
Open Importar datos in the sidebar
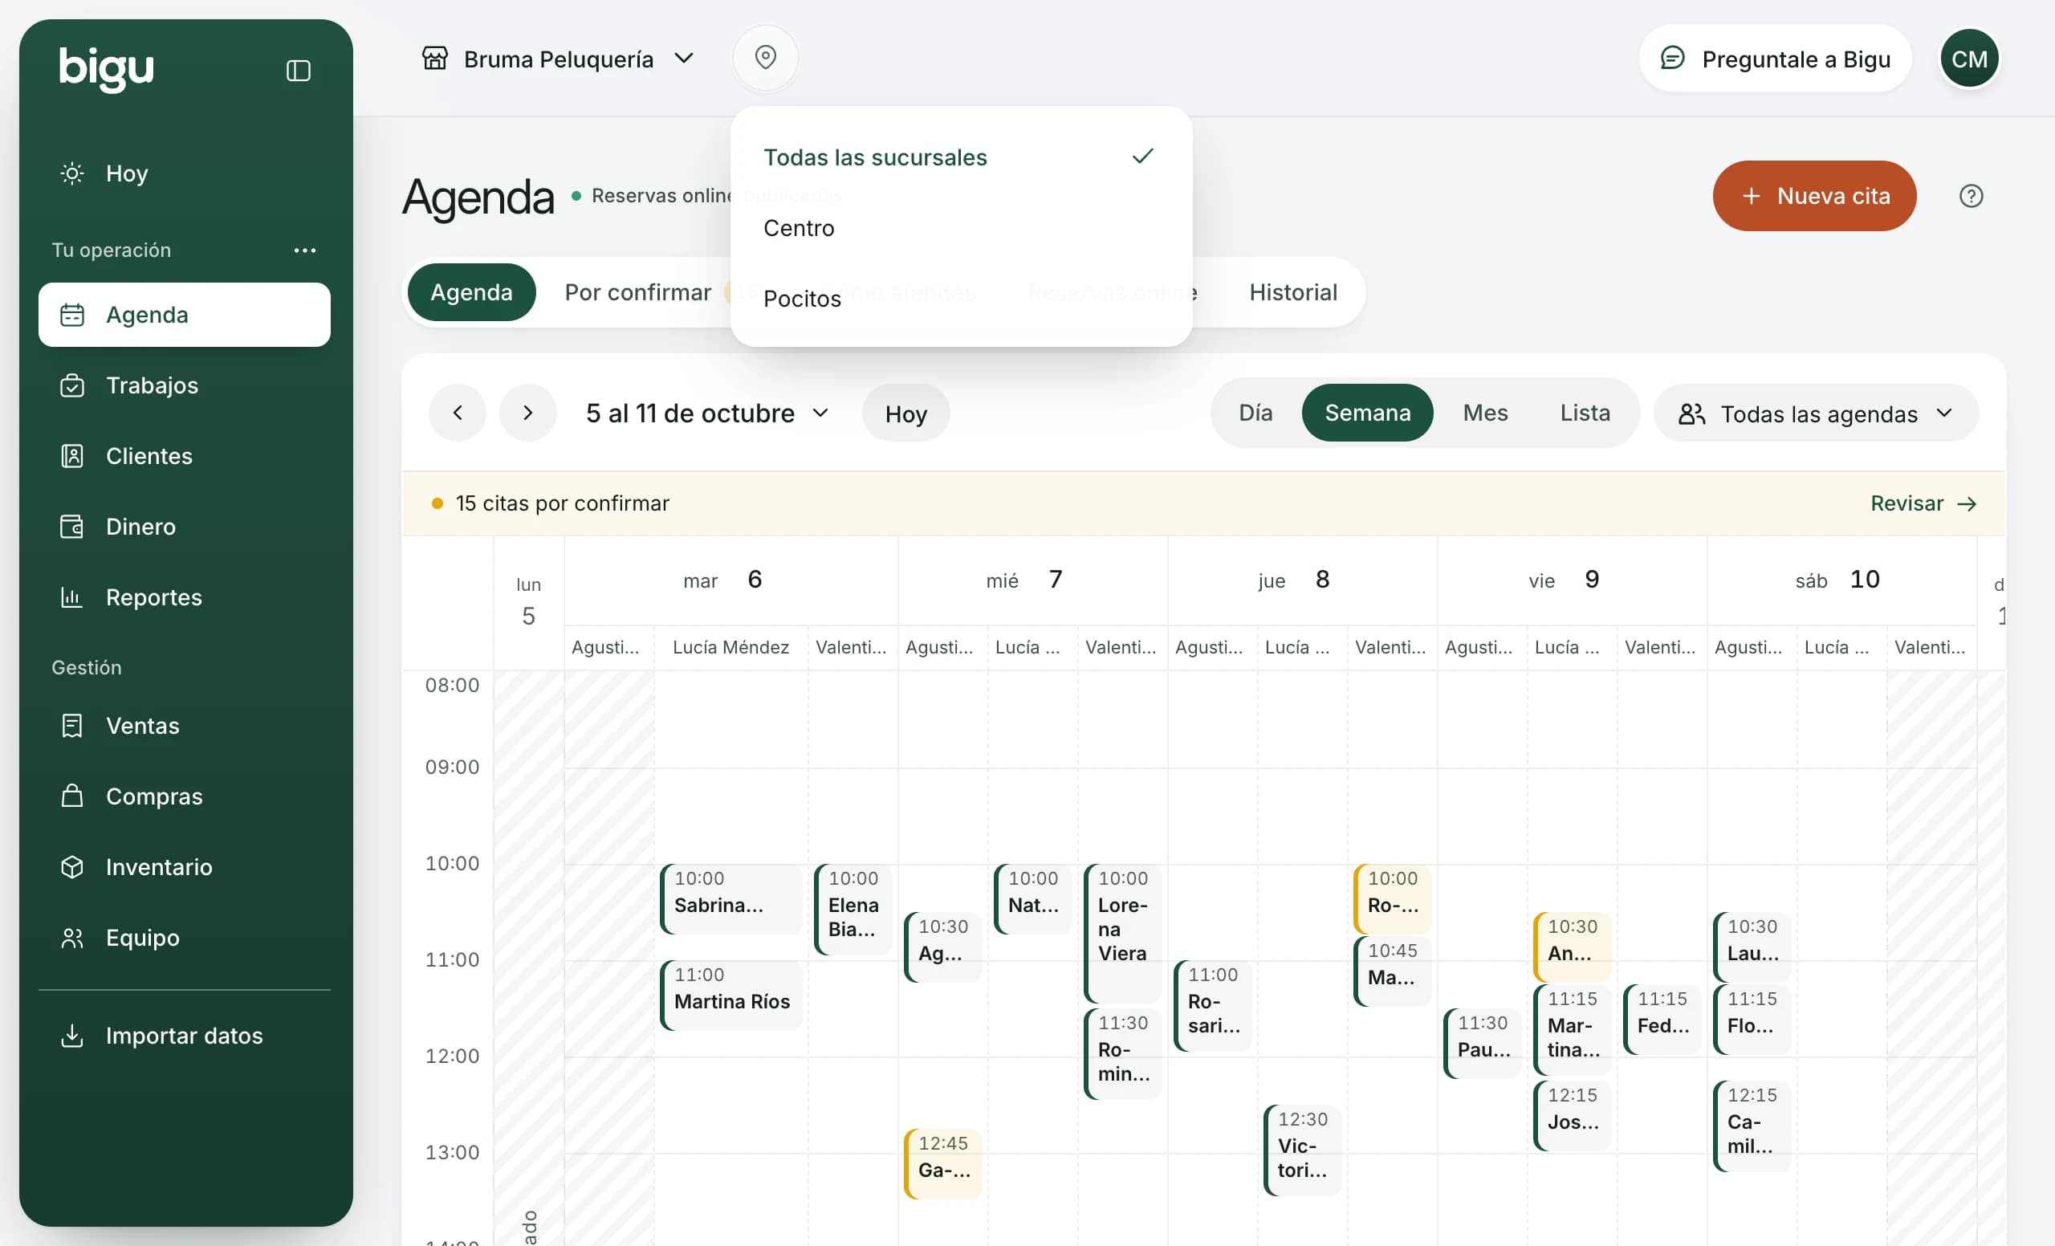pos(185,1036)
